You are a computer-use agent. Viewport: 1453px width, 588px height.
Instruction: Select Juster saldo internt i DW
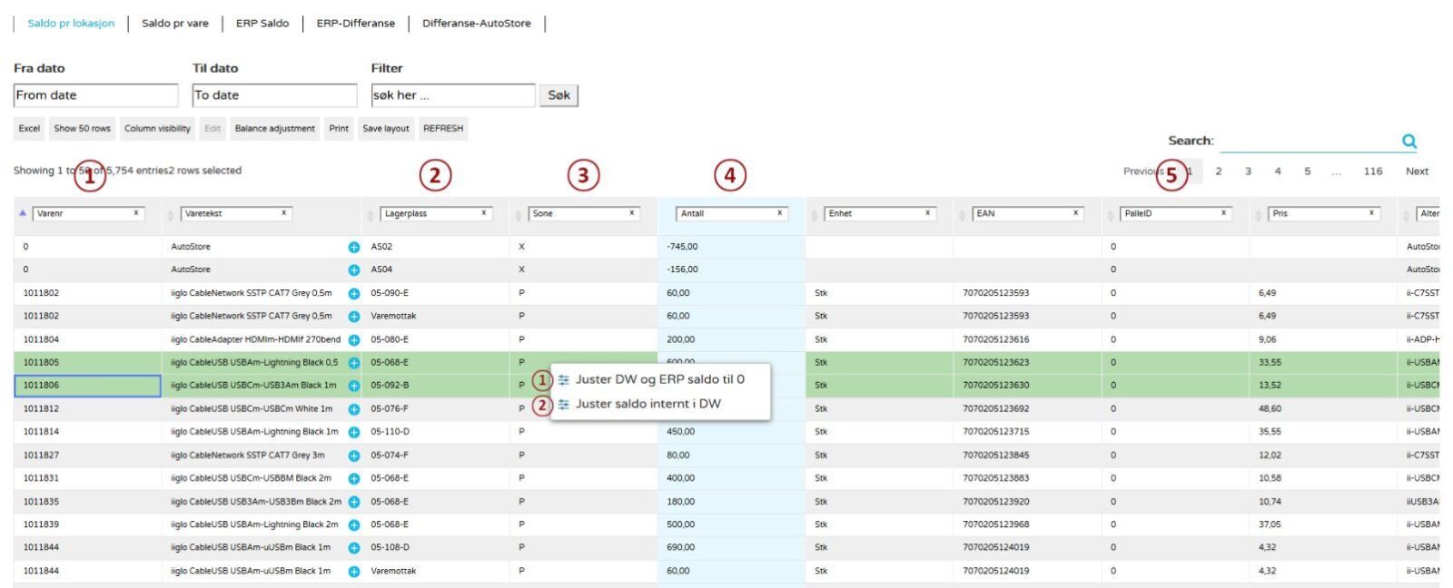point(647,404)
